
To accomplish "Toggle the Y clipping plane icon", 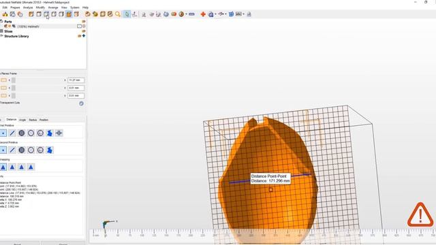I will (3, 88).
